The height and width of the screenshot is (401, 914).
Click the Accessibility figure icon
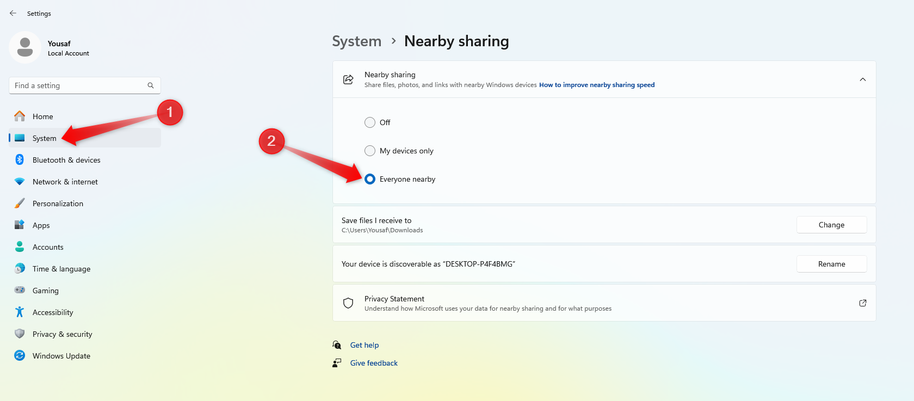pos(20,312)
